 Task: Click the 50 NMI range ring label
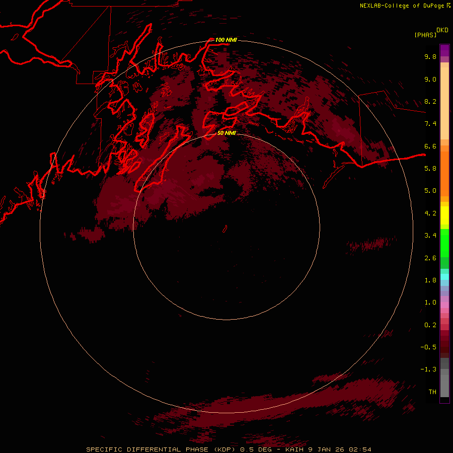point(226,133)
